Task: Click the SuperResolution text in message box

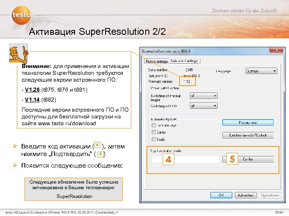Action: [74, 196]
